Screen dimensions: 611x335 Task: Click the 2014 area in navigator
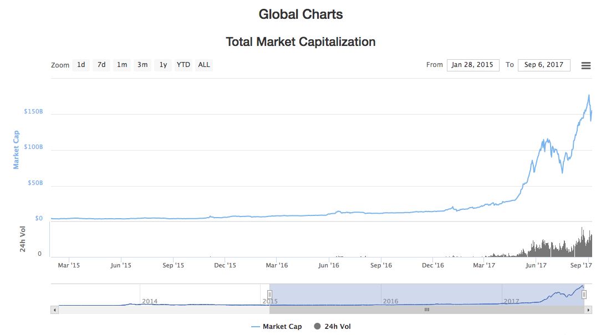pos(150,301)
